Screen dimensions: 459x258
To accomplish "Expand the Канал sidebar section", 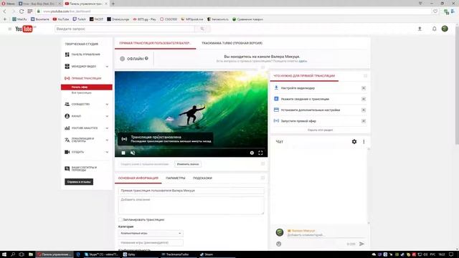I will (107, 116).
